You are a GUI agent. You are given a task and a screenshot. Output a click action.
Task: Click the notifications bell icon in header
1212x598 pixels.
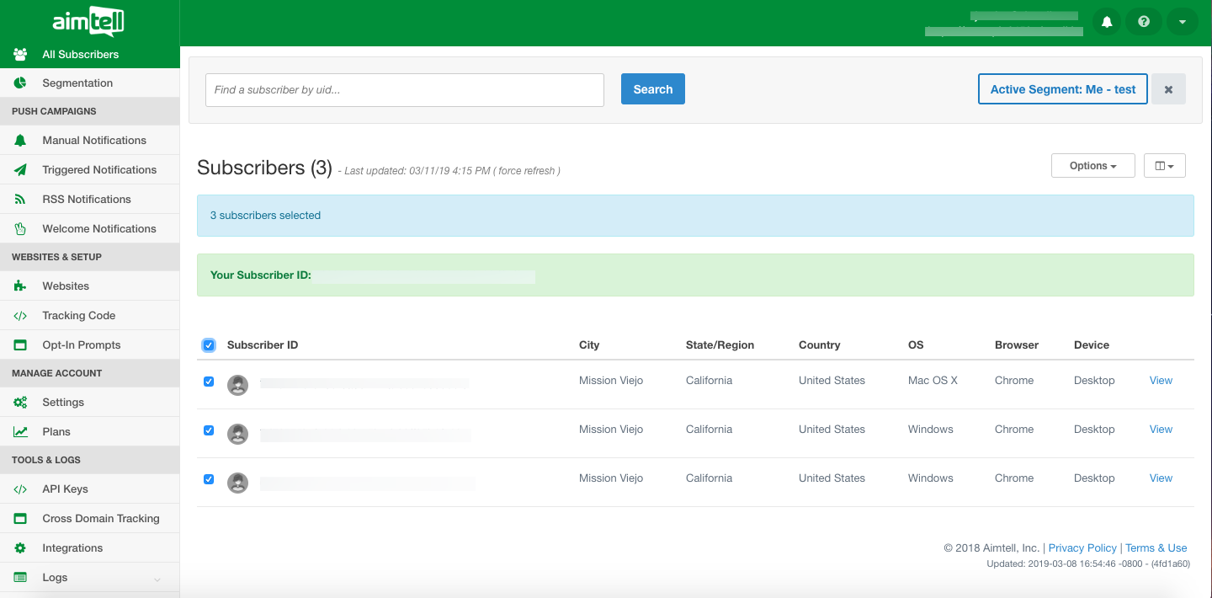1107,22
